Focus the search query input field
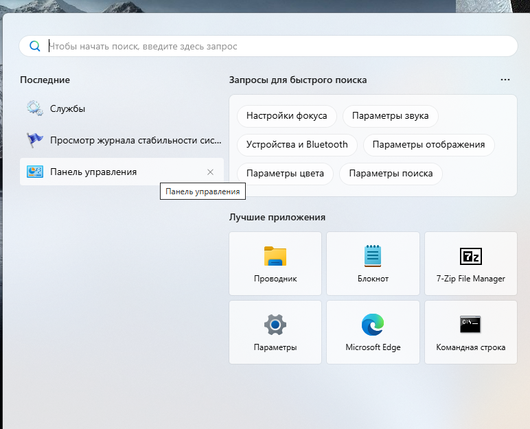This screenshot has height=429, width=530. click(x=268, y=46)
